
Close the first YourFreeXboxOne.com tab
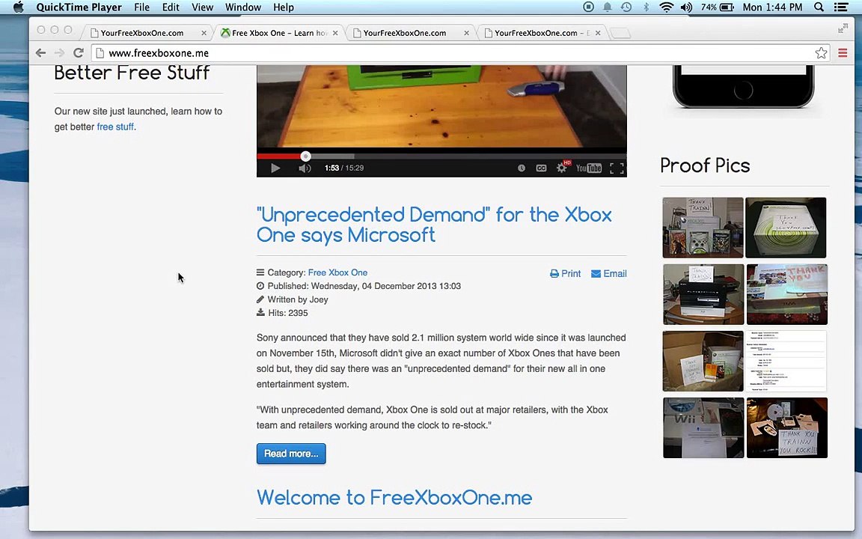[x=204, y=33]
